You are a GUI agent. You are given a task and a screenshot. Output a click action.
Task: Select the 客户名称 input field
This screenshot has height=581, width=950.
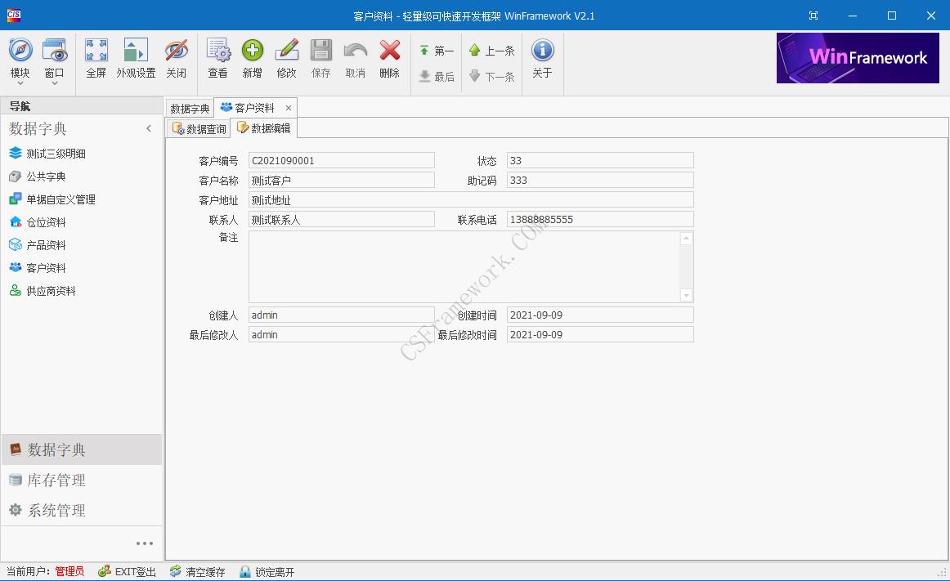coord(341,179)
